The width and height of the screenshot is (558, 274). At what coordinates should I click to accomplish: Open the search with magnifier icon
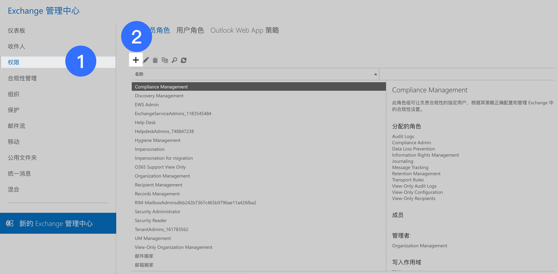pos(174,60)
